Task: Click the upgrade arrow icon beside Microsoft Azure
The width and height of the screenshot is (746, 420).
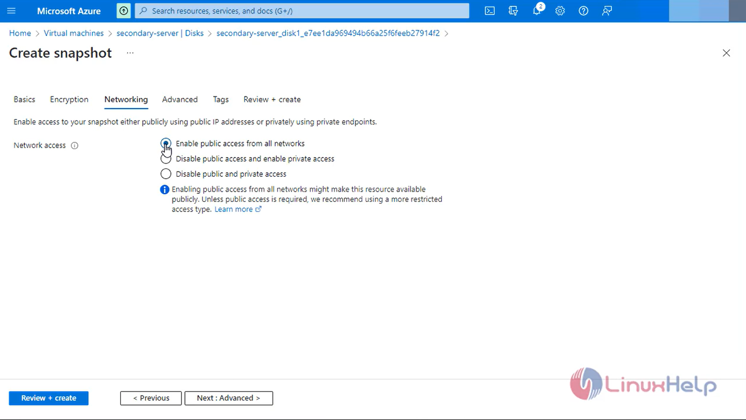Action: [x=123, y=11]
